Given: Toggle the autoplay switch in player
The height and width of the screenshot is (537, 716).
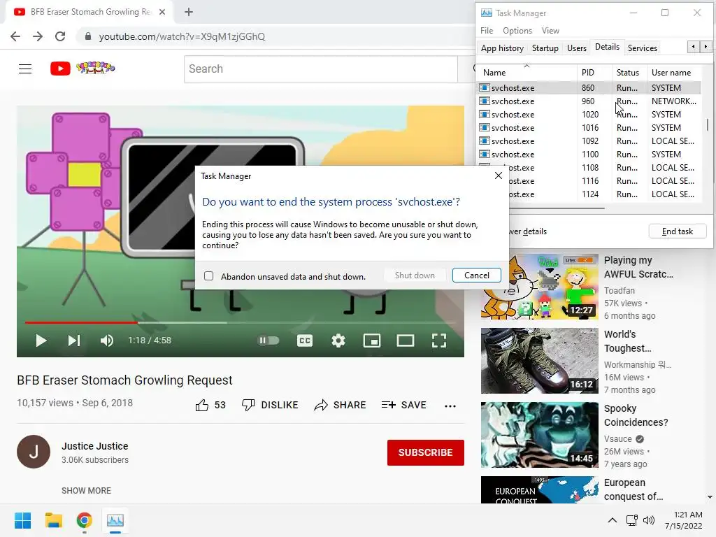Looking at the screenshot, I should coord(268,341).
